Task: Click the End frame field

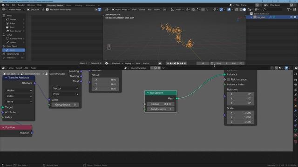Action: (x=237, y=63)
